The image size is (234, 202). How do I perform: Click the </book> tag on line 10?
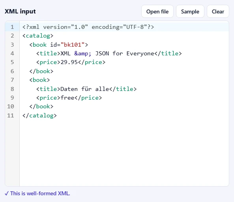[x=41, y=106]
